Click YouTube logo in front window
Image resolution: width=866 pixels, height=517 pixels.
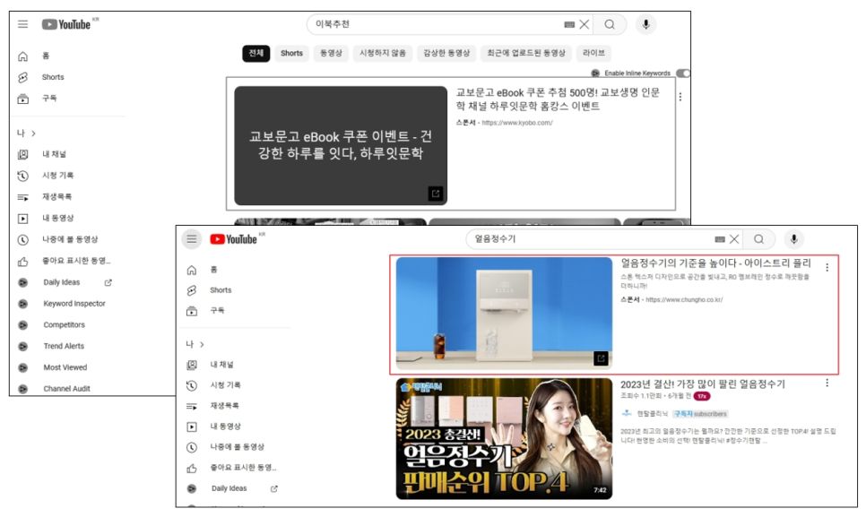[x=234, y=239]
